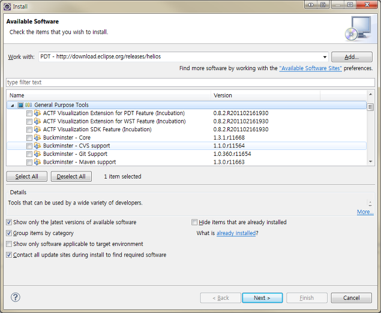Click version 1.0.360.r11654 cell
The width and height of the screenshot is (381, 313).
point(232,154)
